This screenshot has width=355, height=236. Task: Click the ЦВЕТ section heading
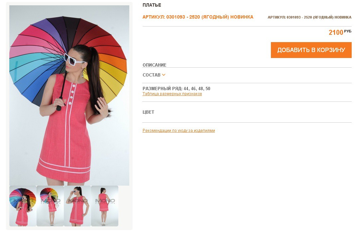(x=148, y=112)
